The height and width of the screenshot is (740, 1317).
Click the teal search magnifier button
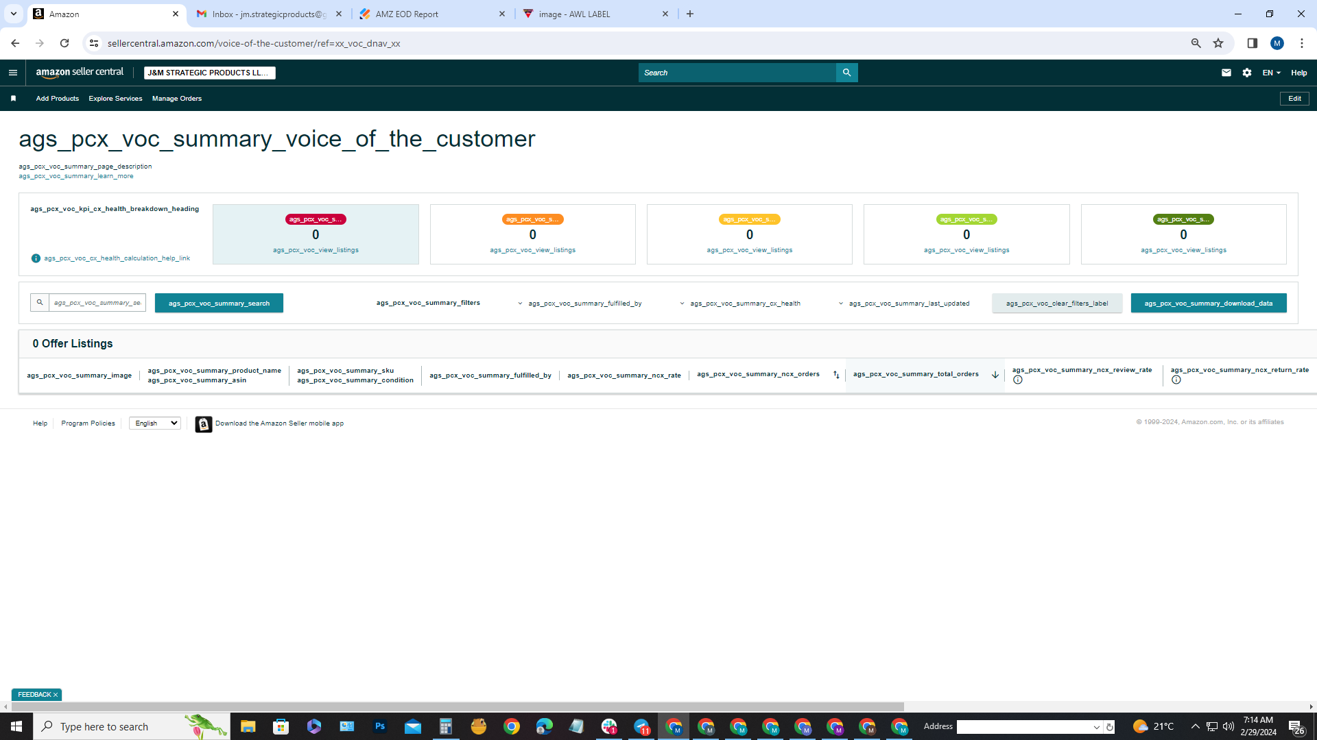[846, 73]
